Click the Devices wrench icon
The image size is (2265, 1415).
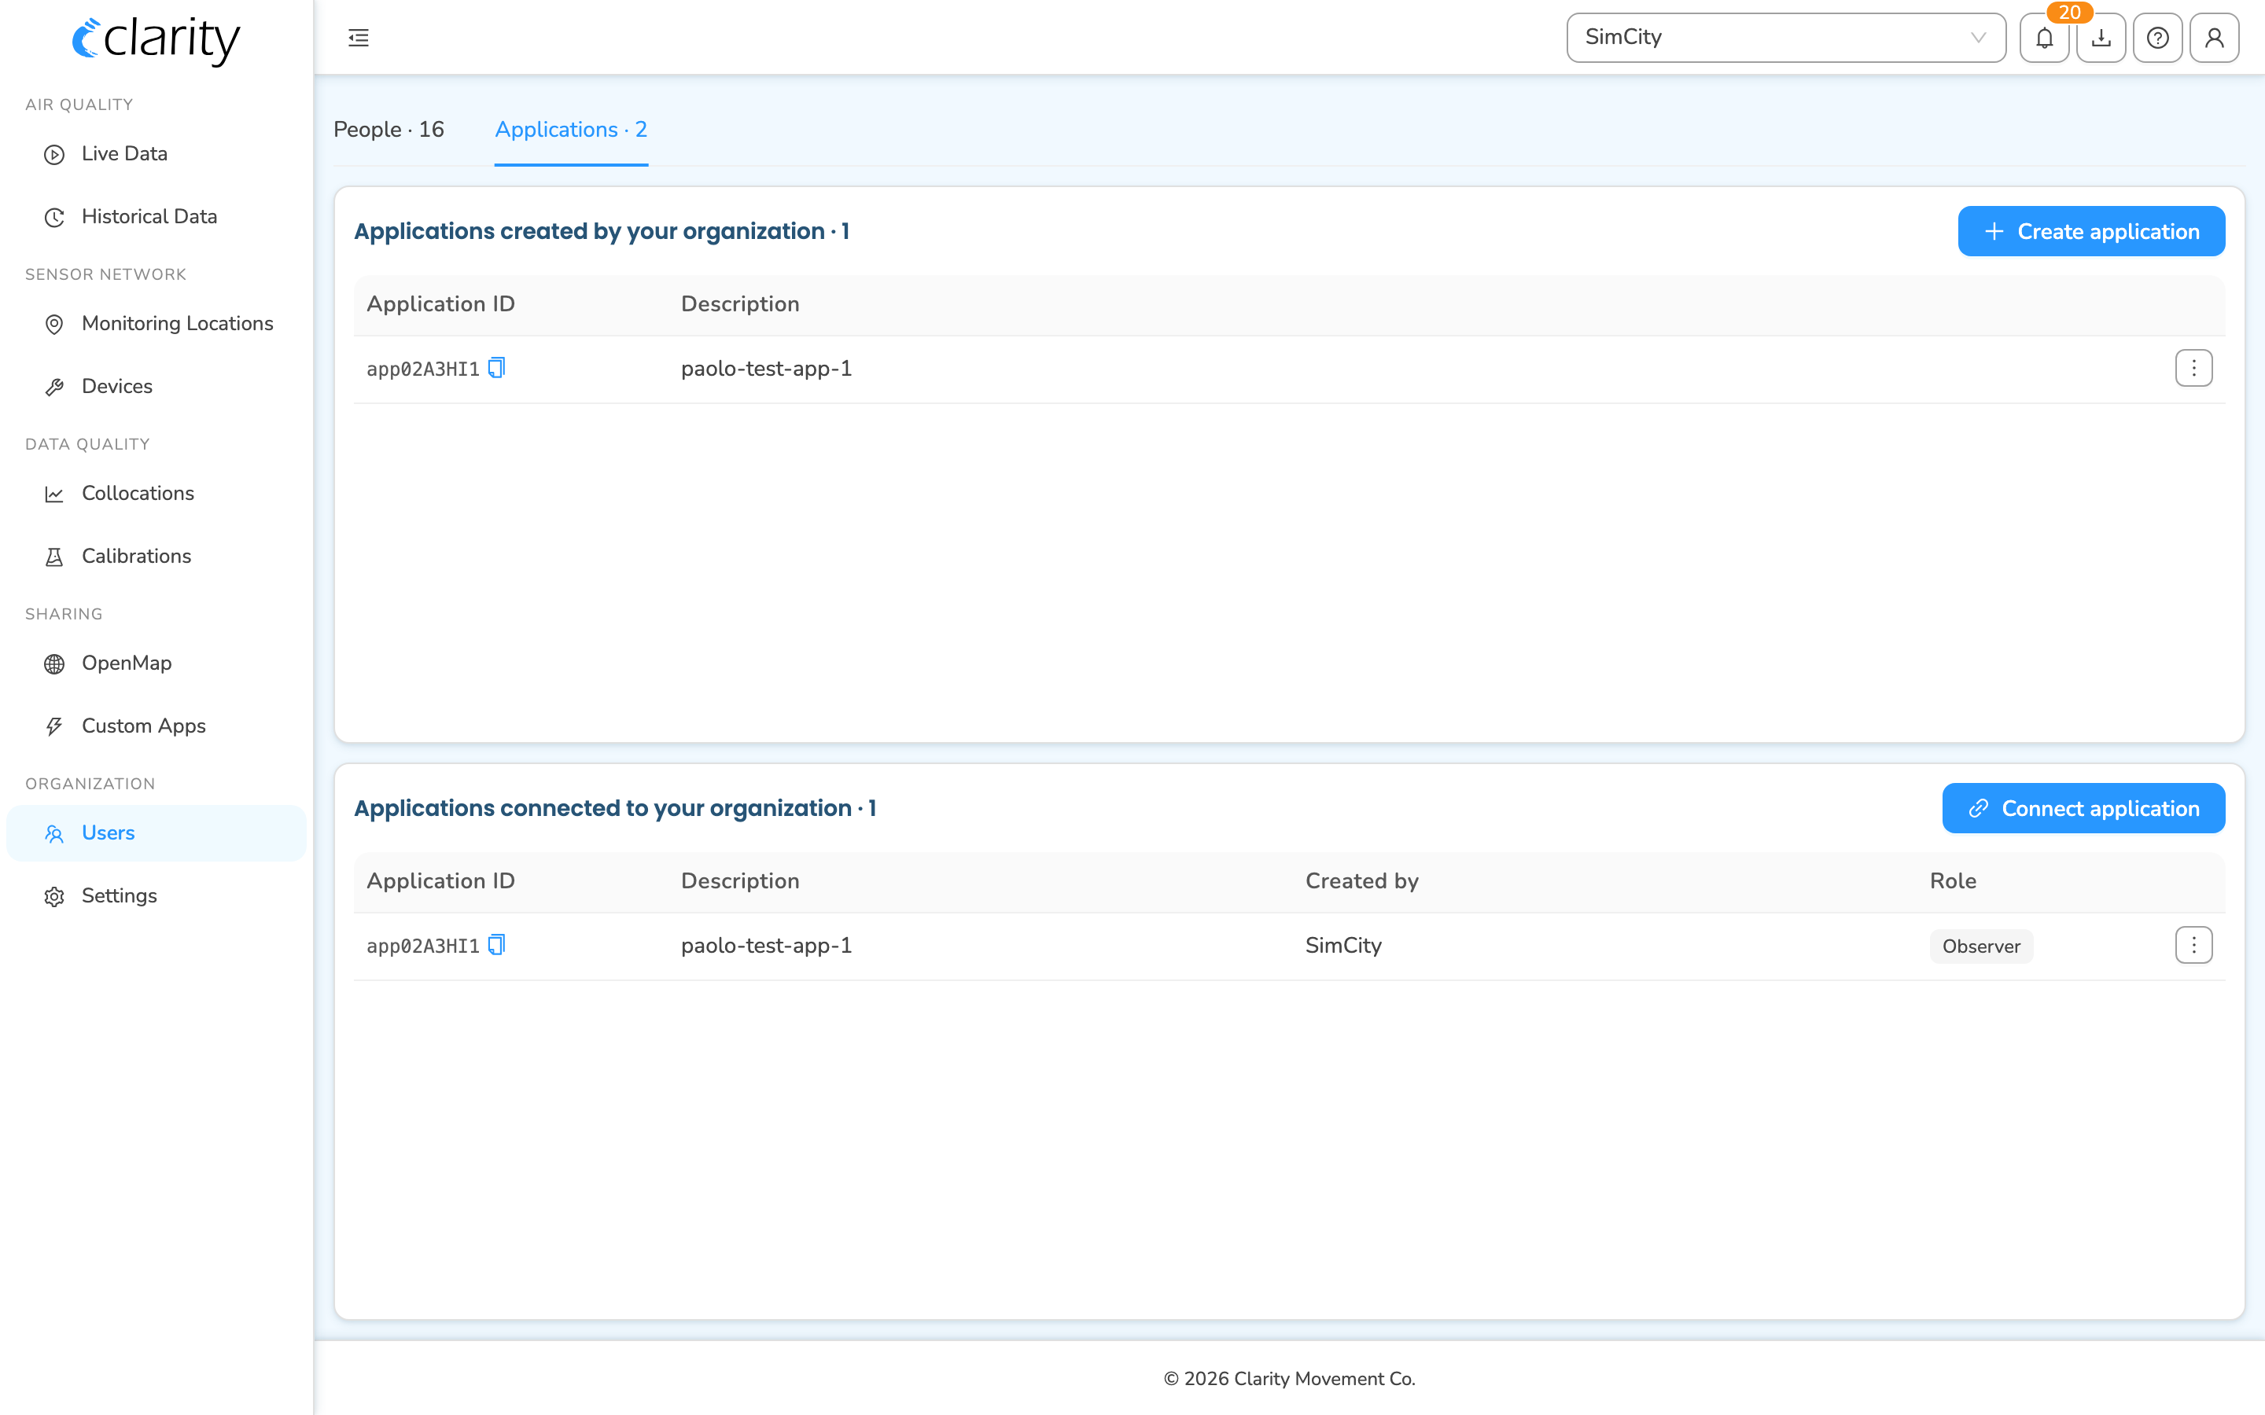click(x=54, y=387)
